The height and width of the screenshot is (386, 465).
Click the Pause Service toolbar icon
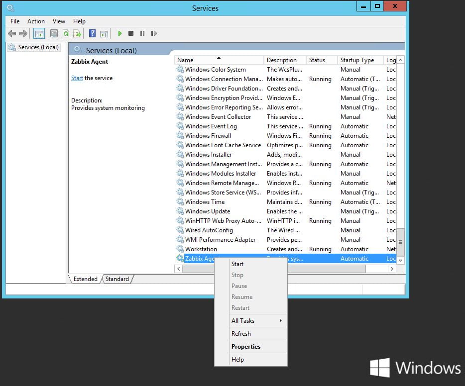(x=142, y=33)
